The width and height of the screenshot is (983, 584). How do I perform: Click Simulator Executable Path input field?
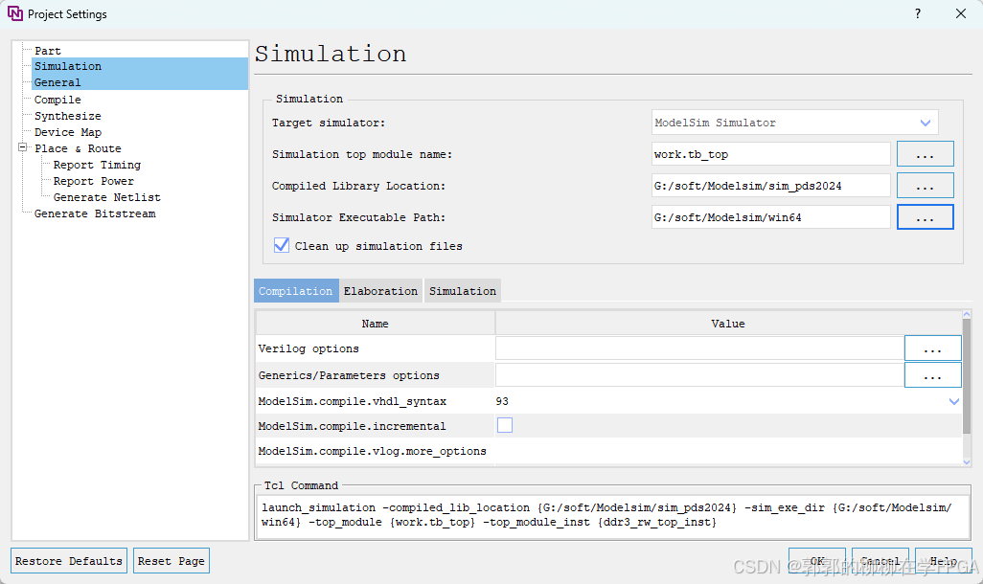(x=770, y=216)
